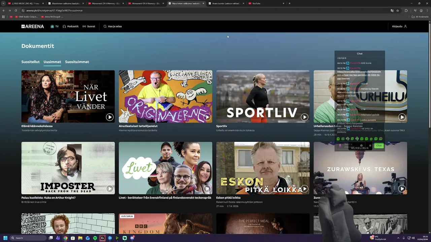The image size is (431, 242).
Task: Open the browser extensions menu
Action: click(x=406, y=10)
